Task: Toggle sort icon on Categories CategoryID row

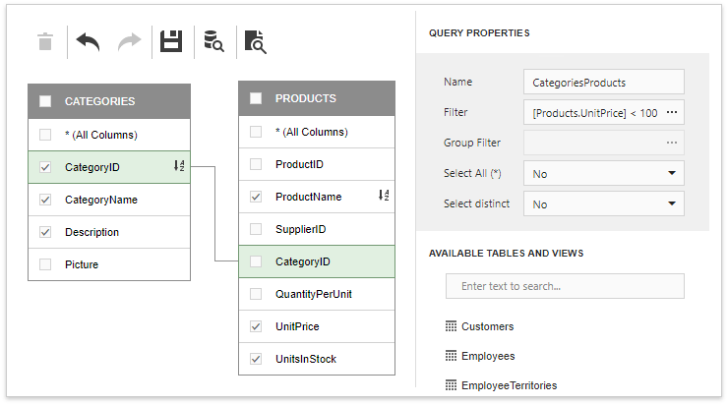Action: coord(179,165)
